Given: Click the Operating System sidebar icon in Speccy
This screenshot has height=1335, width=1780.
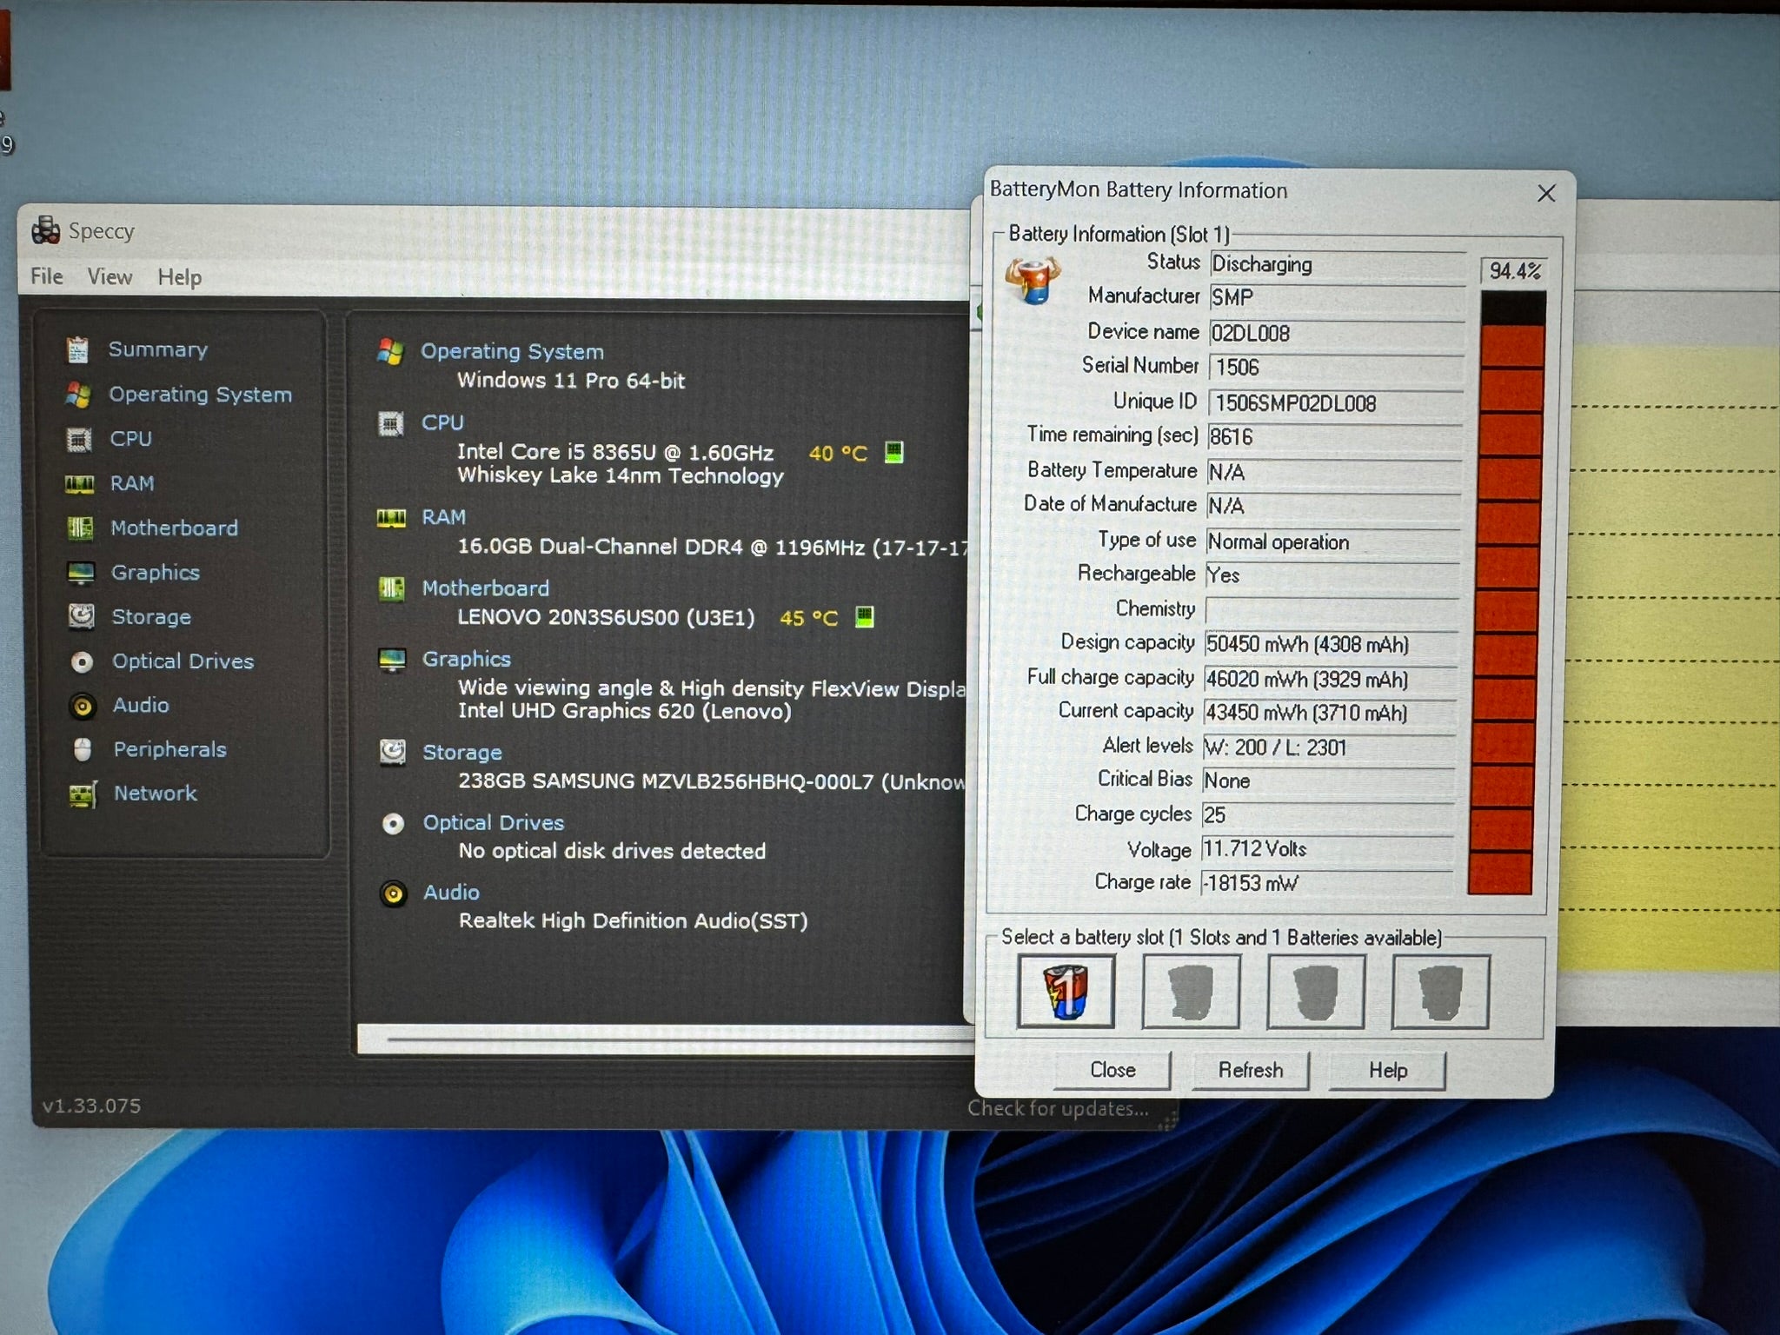Looking at the screenshot, I should click(77, 395).
